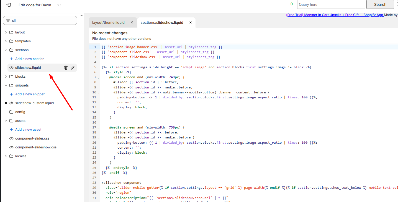Click line number 5 in gutter
The width and height of the screenshot is (398, 202).
click(x=95, y=67)
